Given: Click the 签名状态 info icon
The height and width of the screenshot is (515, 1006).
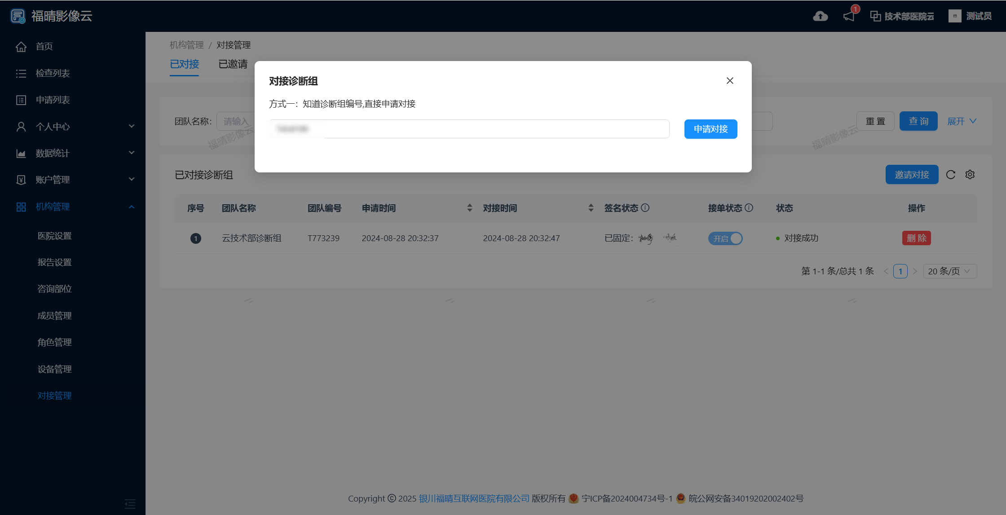Looking at the screenshot, I should click(x=645, y=208).
